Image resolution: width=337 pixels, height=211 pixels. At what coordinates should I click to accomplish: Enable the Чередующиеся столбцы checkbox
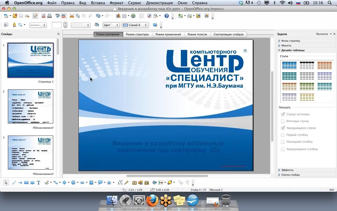tap(283, 149)
